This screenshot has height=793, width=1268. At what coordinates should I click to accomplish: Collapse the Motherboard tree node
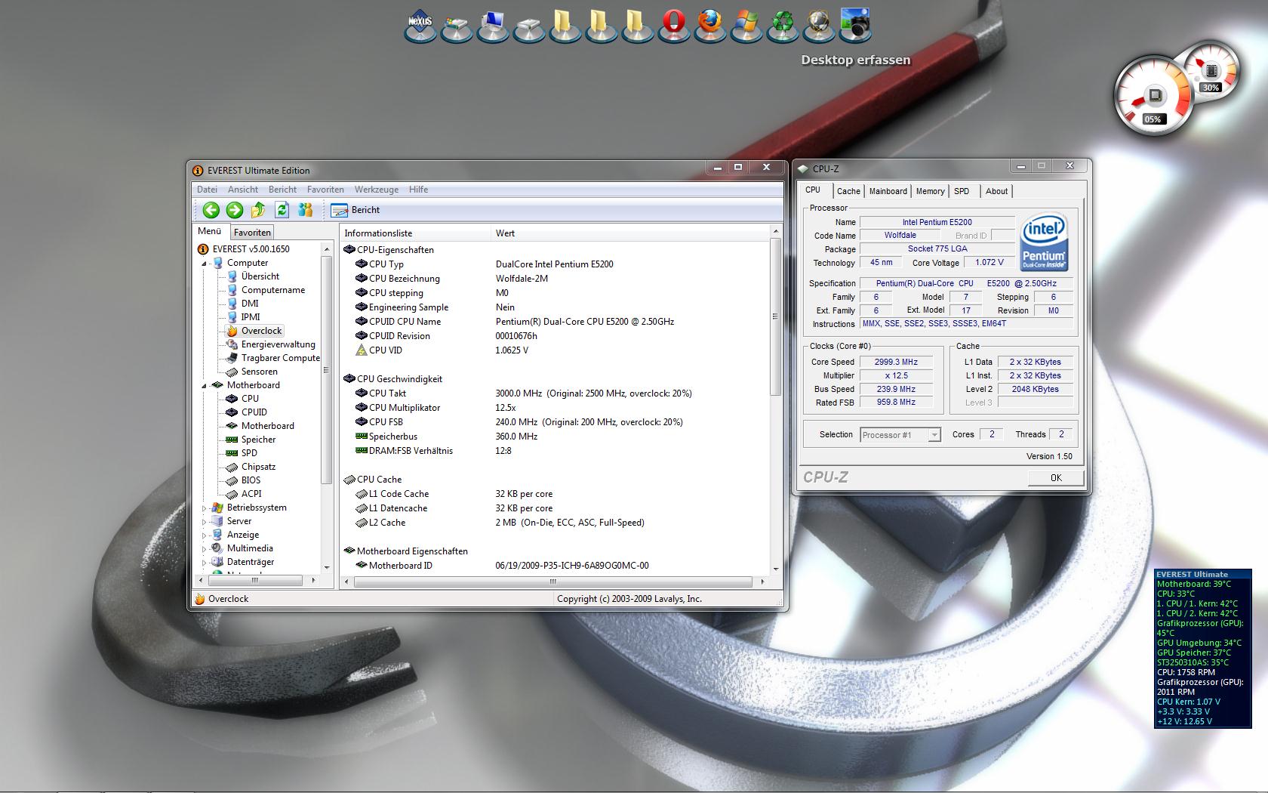(204, 386)
